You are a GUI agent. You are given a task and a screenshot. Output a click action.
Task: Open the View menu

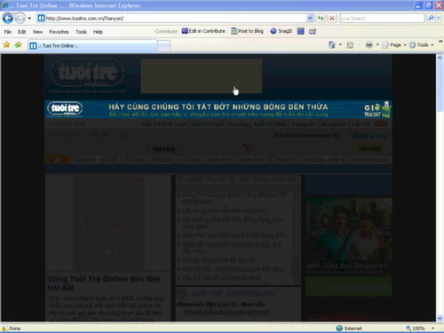tap(37, 32)
